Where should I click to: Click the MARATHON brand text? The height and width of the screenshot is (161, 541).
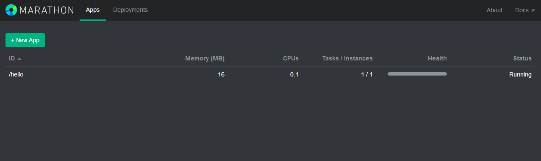click(x=47, y=10)
